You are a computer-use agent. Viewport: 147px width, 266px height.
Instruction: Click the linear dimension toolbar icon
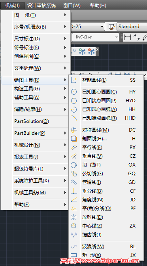tap(128, 37)
